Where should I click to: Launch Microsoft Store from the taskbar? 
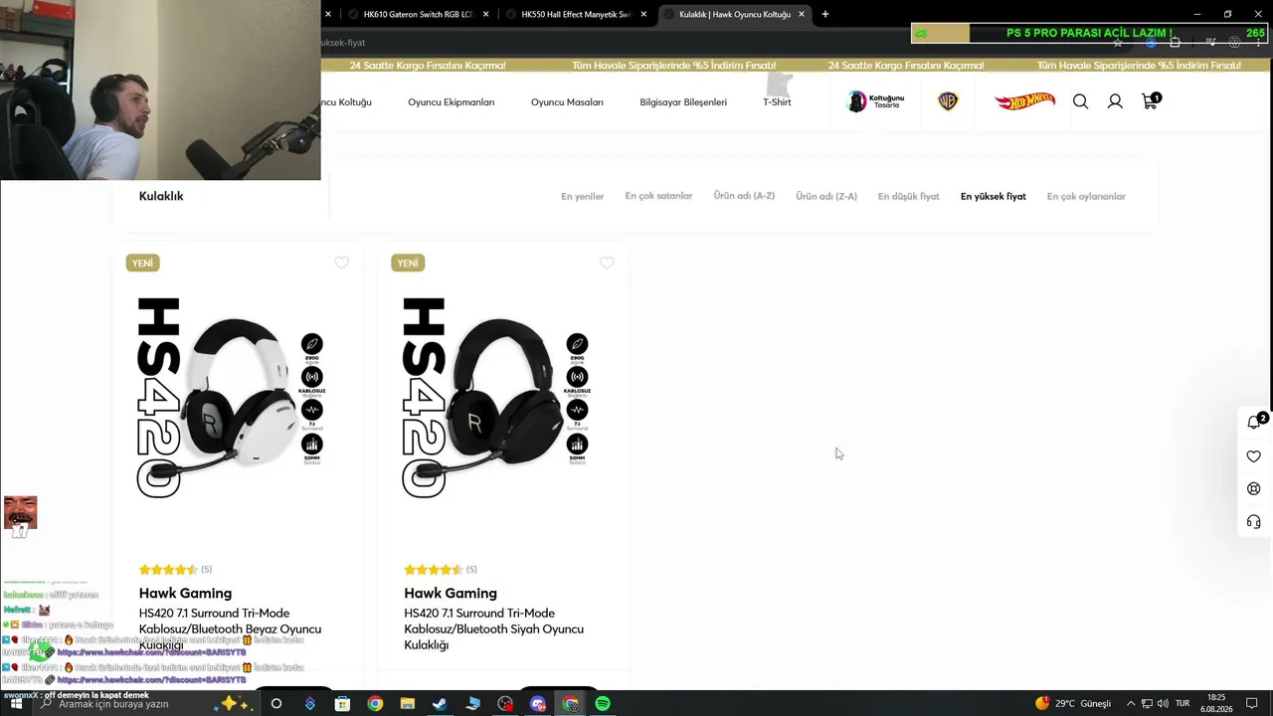tap(343, 704)
